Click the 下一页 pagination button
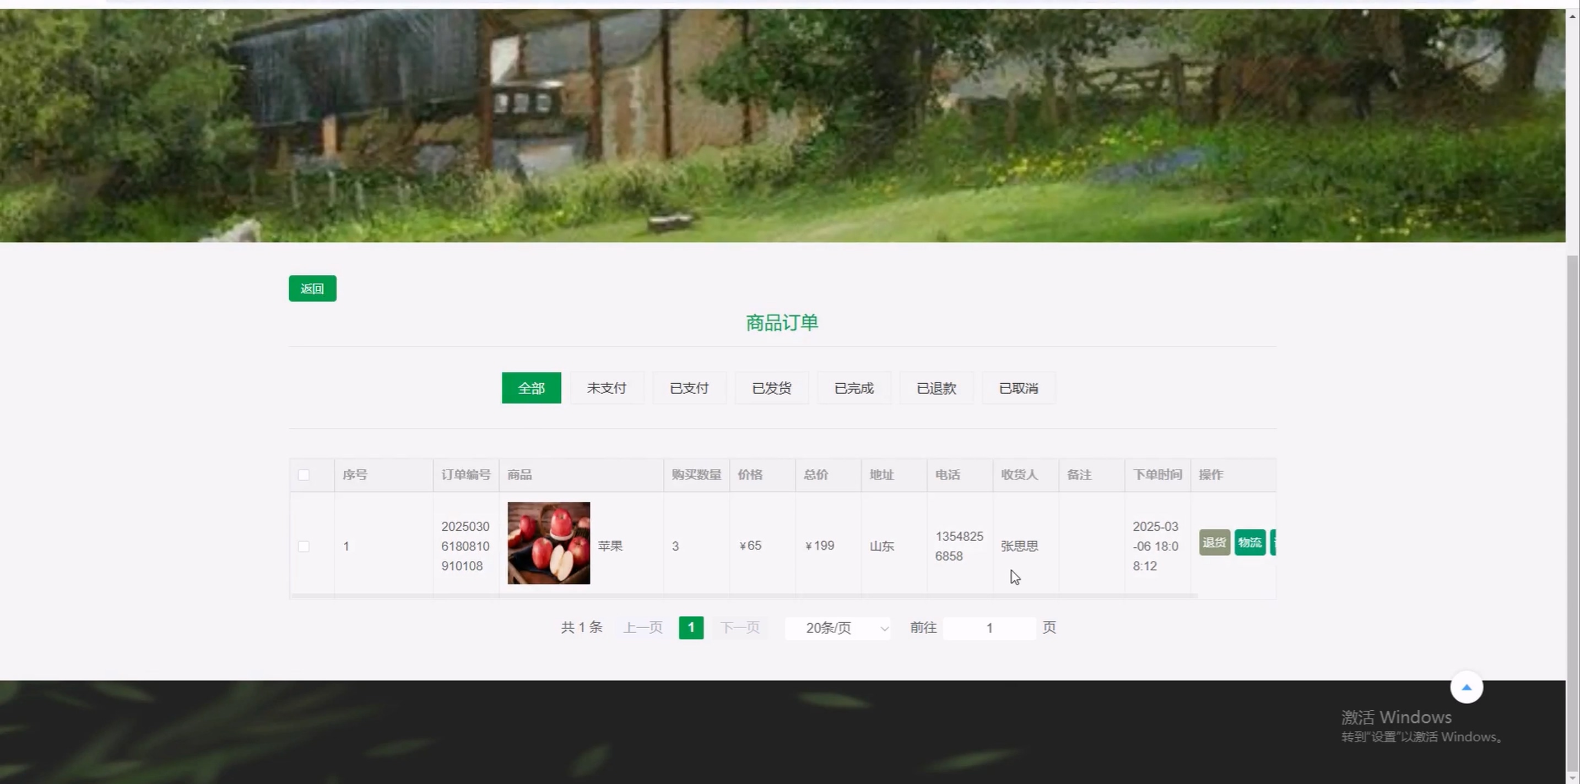Screen dimensions: 1580x784 pyautogui.click(x=739, y=628)
